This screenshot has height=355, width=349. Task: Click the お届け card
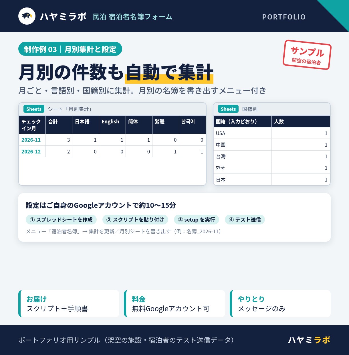tap(69, 303)
